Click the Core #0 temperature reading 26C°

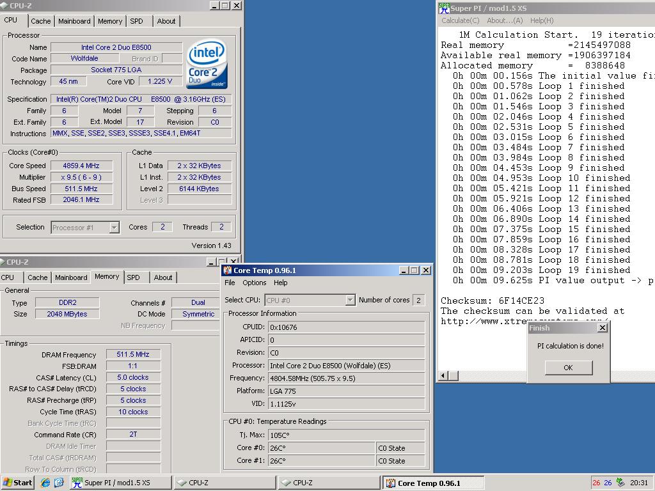(x=321, y=448)
